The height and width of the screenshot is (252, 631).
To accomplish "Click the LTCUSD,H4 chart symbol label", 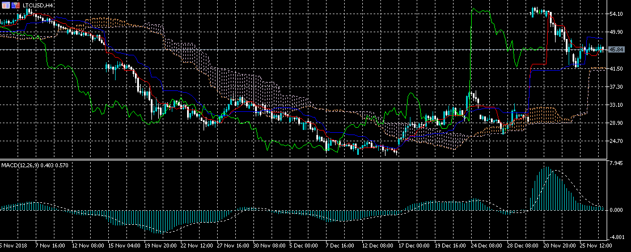I will tap(38, 5).
